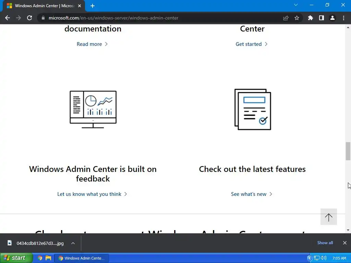Open the See what's new link

(x=251, y=194)
